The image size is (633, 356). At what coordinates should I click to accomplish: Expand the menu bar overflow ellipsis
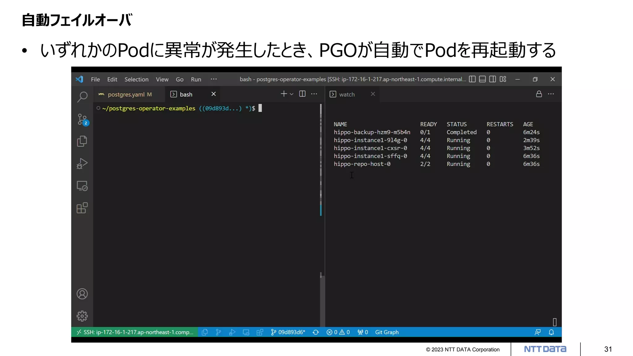214,79
